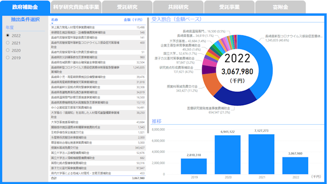Click the sort arrow under 名称
The height and width of the screenshot is (184, 327).
(x=52, y=23)
